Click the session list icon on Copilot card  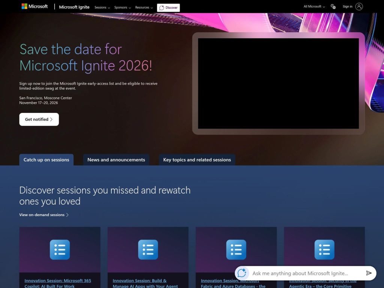tap(60, 249)
